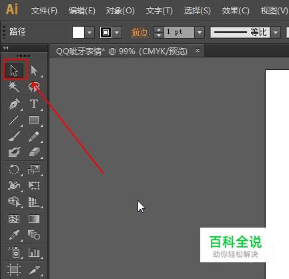Pick the Lasso tool

coord(34,87)
